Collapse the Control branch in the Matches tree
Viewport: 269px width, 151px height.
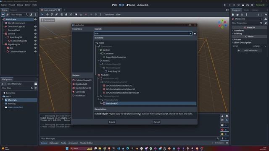(99, 50)
